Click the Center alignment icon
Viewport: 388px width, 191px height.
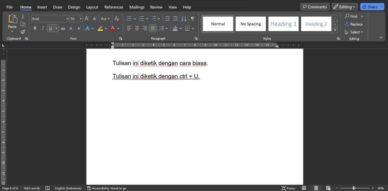(x=137, y=28)
